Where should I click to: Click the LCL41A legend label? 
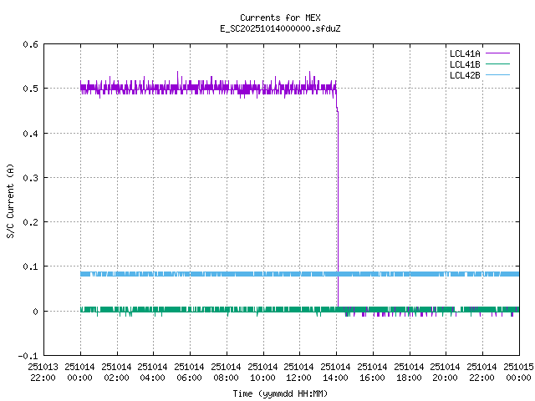point(464,53)
